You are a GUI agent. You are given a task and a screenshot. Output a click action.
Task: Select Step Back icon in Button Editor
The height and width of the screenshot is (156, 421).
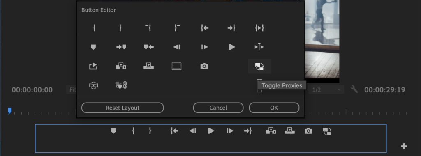point(176,47)
